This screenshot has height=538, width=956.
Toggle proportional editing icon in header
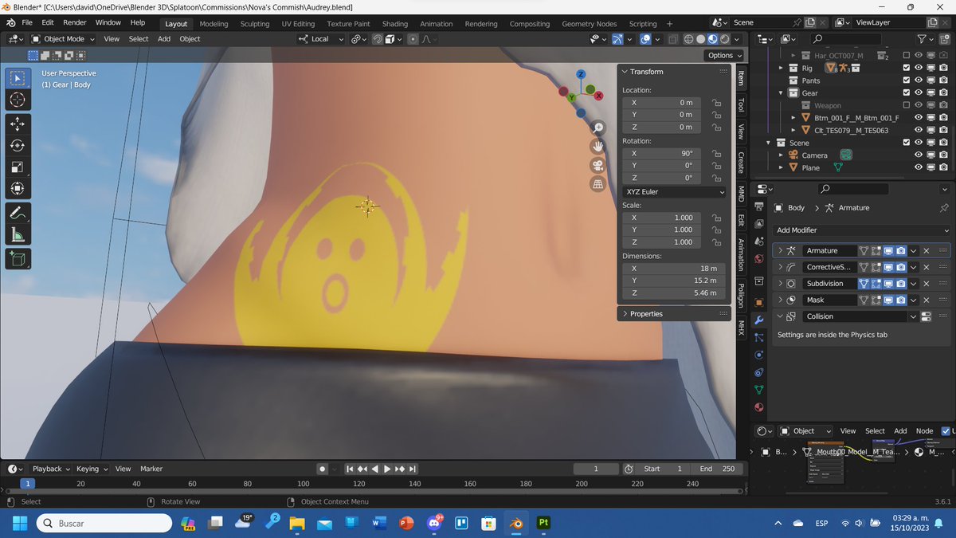[x=413, y=39]
